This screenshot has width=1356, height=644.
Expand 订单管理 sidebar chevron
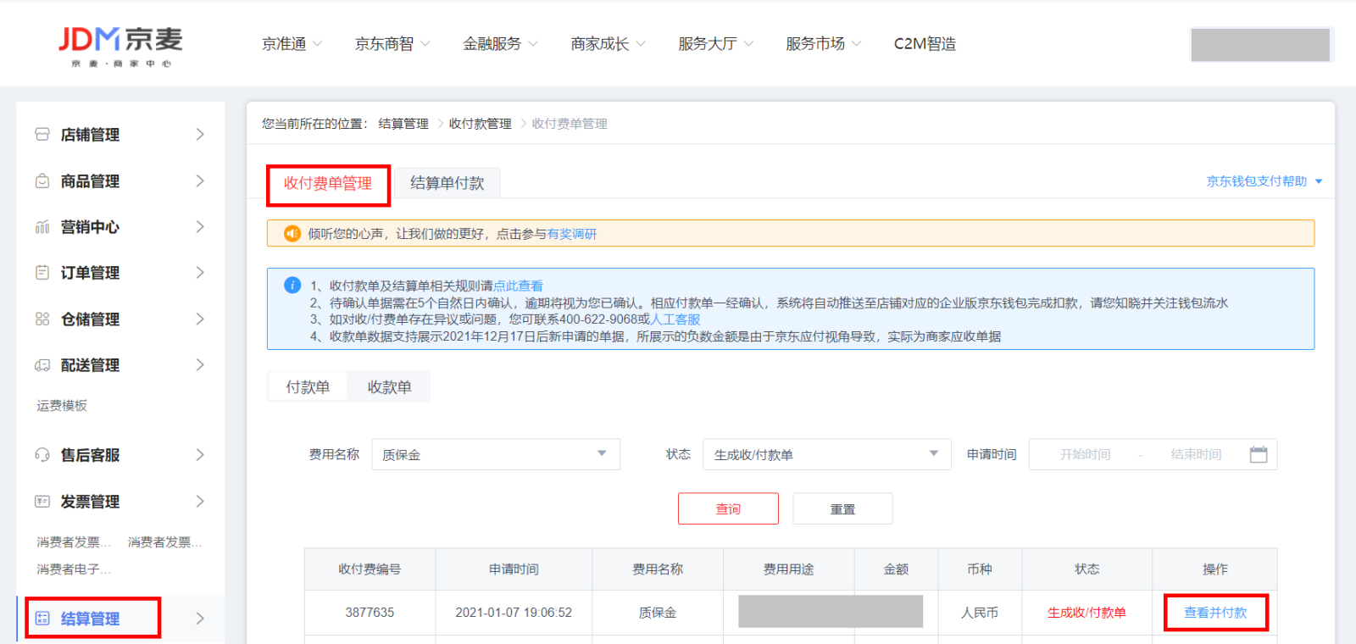click(200, 272)
